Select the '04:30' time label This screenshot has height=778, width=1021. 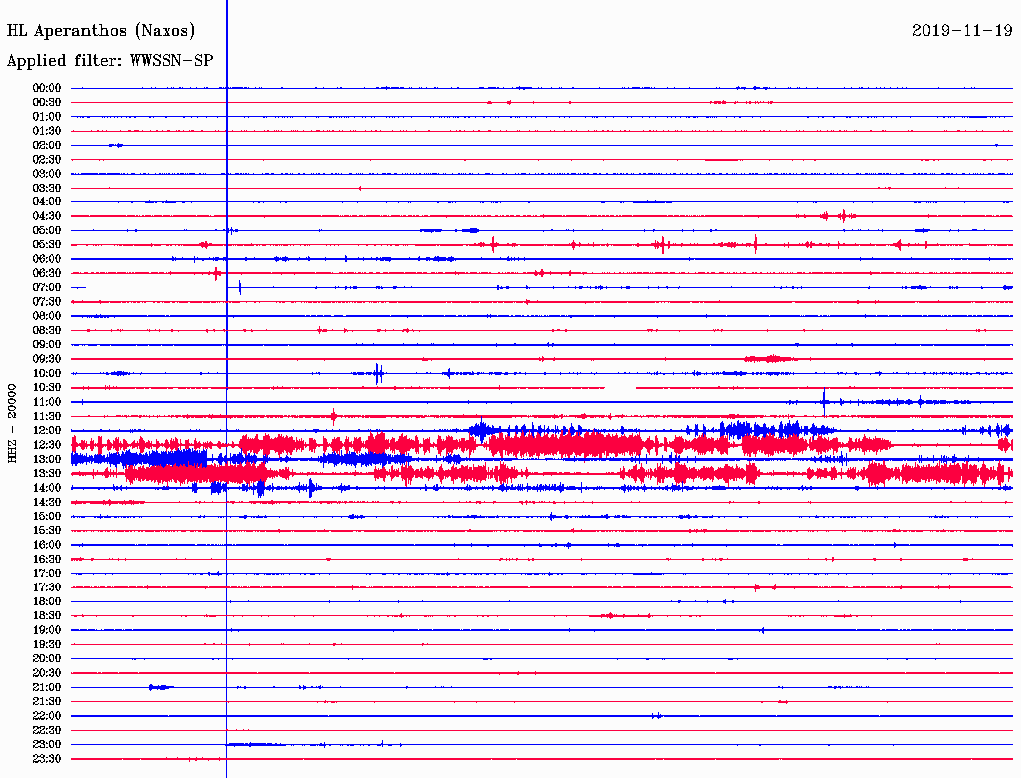[47, 216]
